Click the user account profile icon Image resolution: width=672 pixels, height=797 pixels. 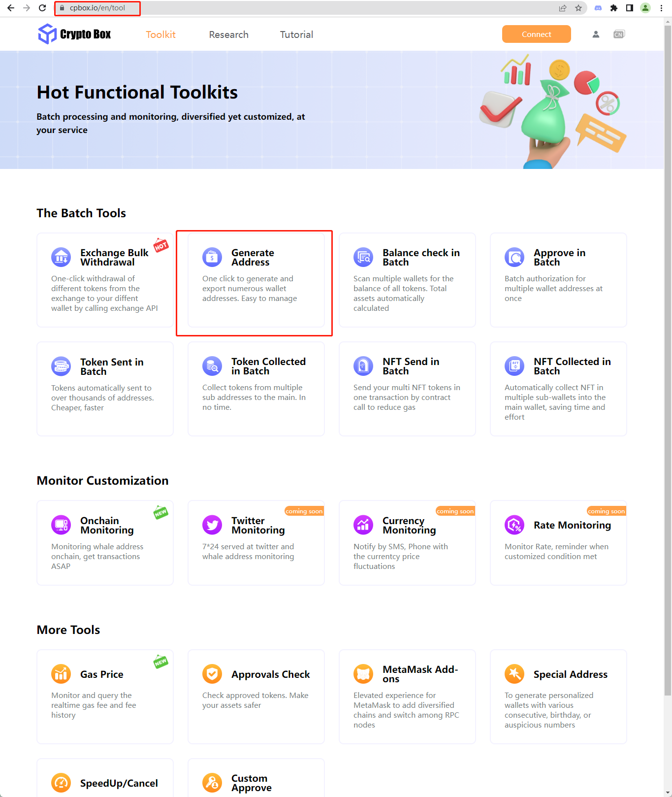click(596, 34)
